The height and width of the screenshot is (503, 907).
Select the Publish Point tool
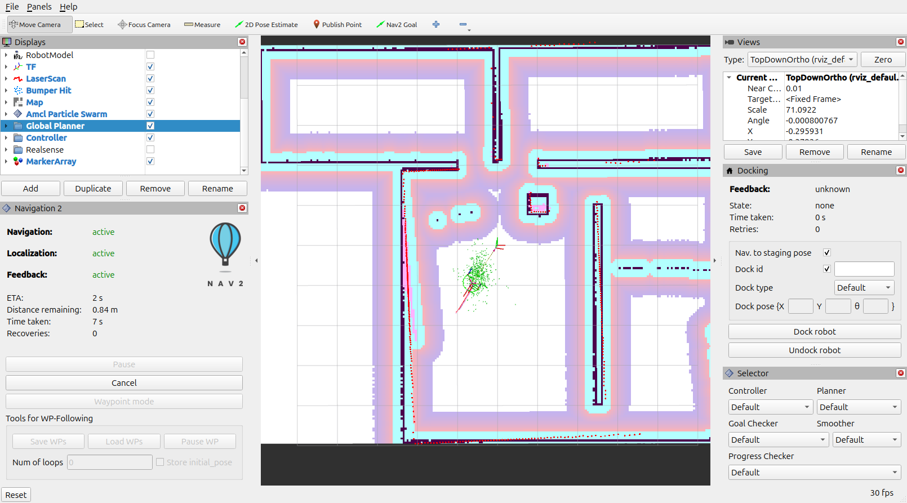click(x=337, y=25)
